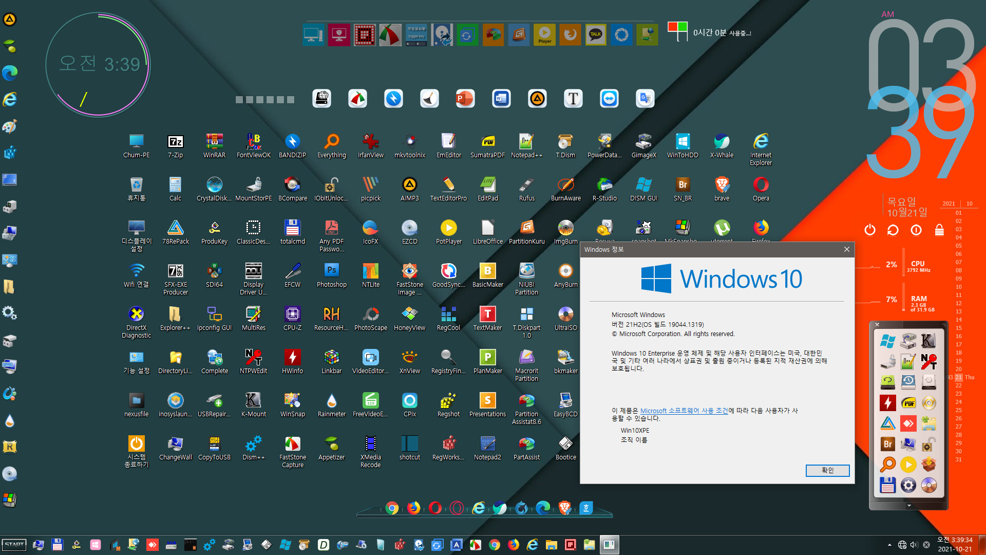
Task: Launch PotPlayer from the desktop
Action: click(448, 232)
